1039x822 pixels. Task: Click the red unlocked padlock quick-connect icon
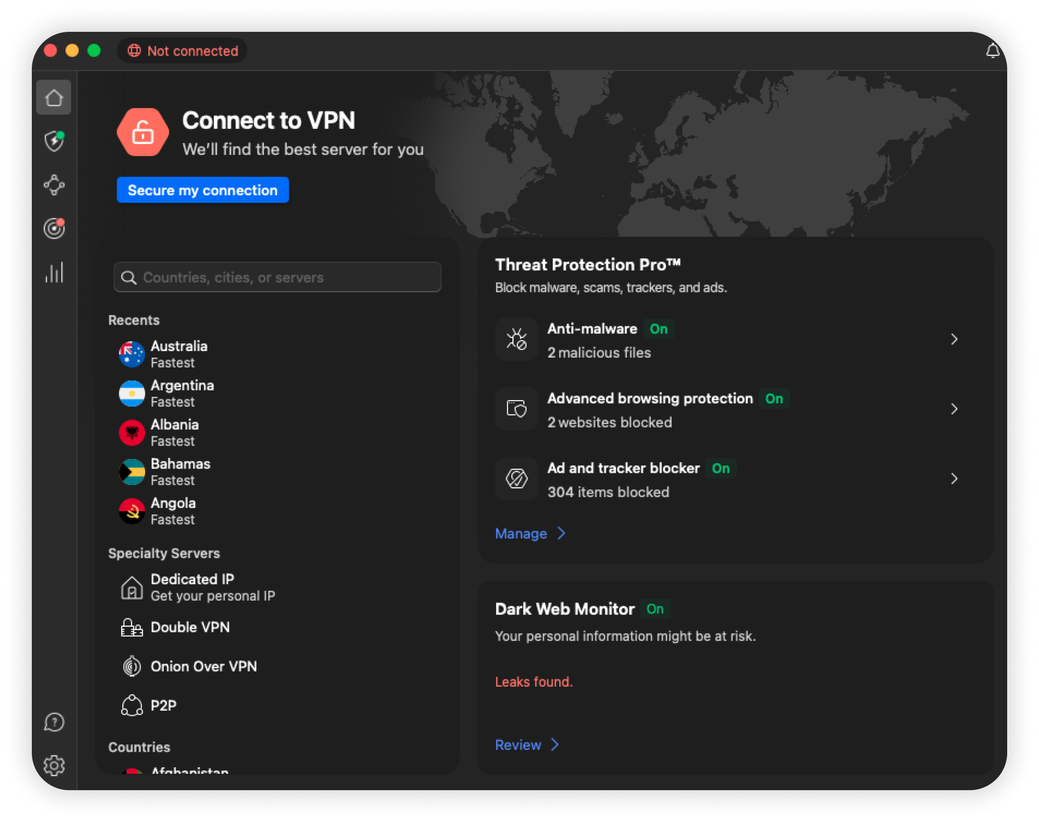pos(143,132)
